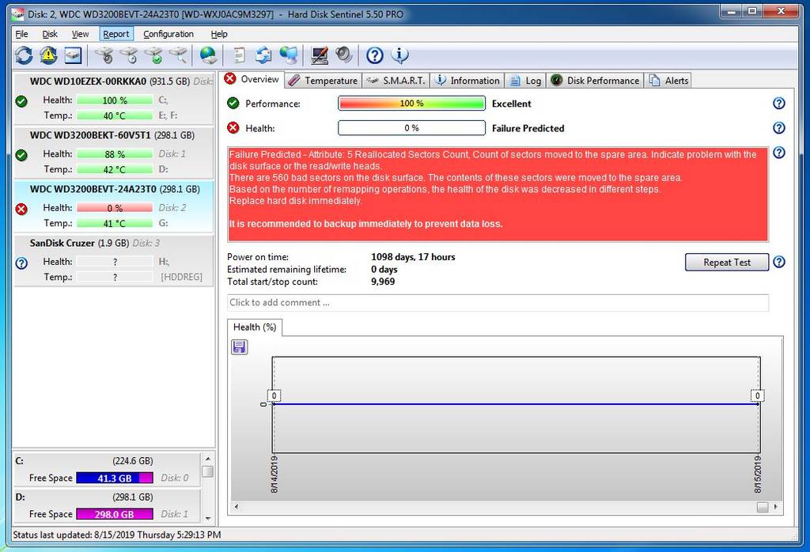Switch to the Alerts tab

pyautogui.click(x=669, y=81)
